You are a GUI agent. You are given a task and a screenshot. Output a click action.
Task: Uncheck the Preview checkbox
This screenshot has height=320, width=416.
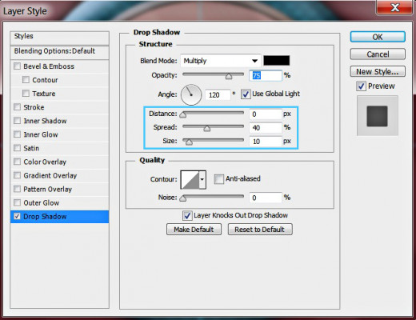click(361, 86)
